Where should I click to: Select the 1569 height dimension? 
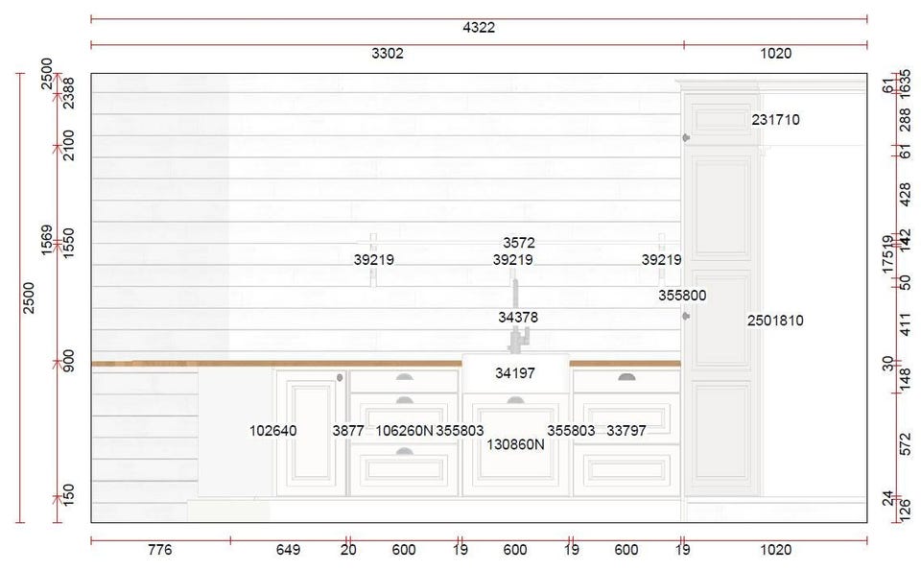[46, 240]
